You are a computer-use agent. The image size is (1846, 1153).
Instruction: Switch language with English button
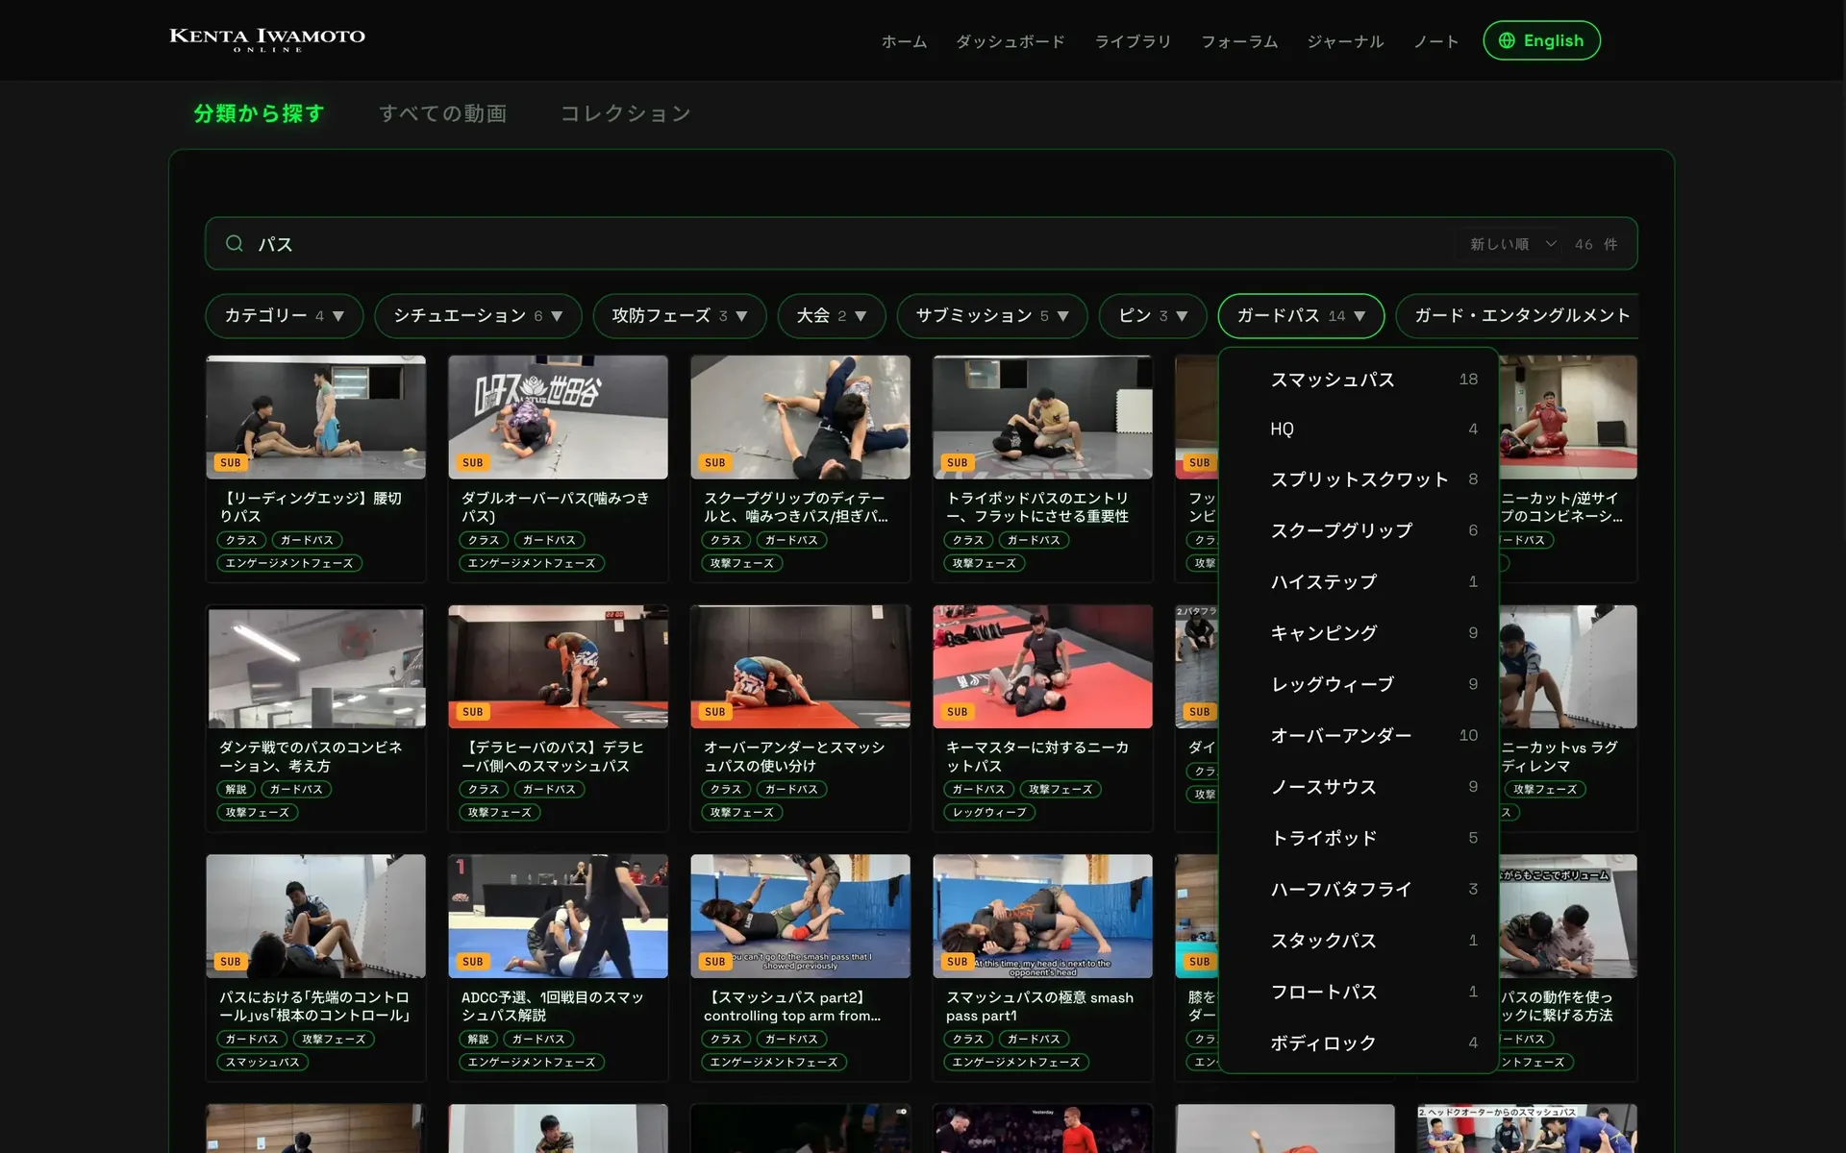pos(1541,40)
